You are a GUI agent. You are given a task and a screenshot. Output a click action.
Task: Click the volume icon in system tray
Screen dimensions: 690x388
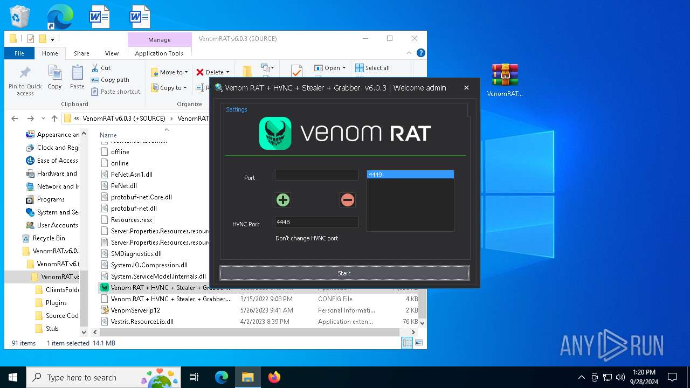[x=620, y=377]
